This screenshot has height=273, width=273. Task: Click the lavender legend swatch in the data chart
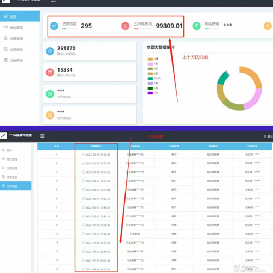tap(150, 84)
